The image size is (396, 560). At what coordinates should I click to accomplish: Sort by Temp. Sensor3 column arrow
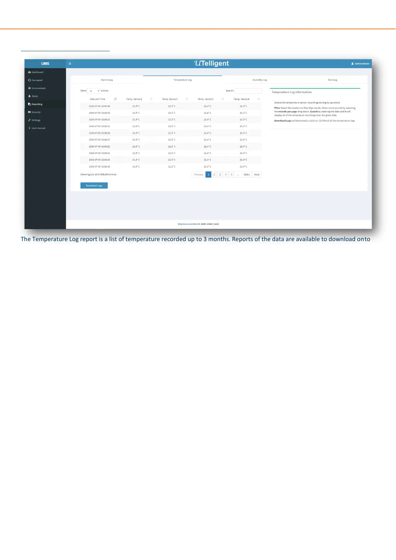click(x=223, y=99)
